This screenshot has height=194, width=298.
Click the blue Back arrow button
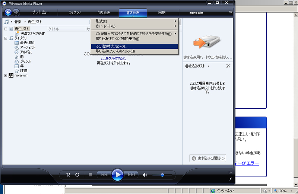pos(7,12)
